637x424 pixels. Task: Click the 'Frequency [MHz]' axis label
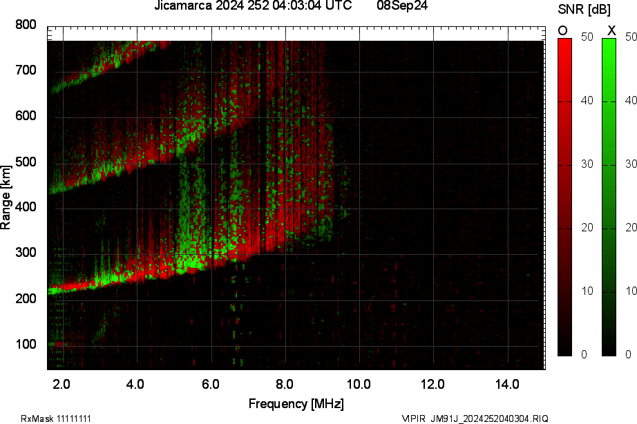coord(296,404)
